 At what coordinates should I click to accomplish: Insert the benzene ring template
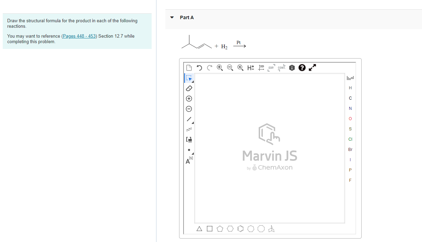(241, 229)
